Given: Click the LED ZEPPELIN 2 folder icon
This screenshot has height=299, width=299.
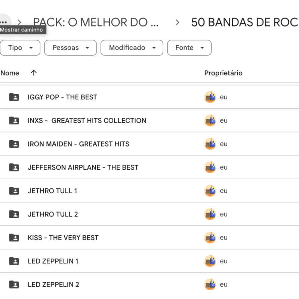Looking at the screenshot, I should 14,284.
